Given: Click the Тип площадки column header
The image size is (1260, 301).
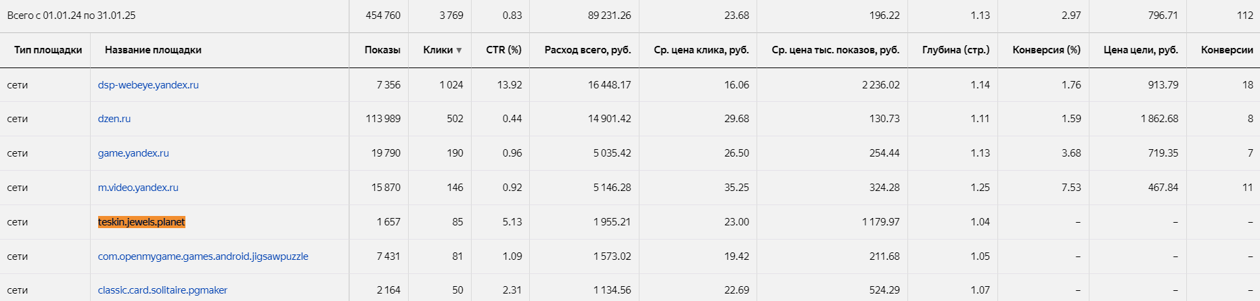Looking at the screenshot, I should click(48, 50).
